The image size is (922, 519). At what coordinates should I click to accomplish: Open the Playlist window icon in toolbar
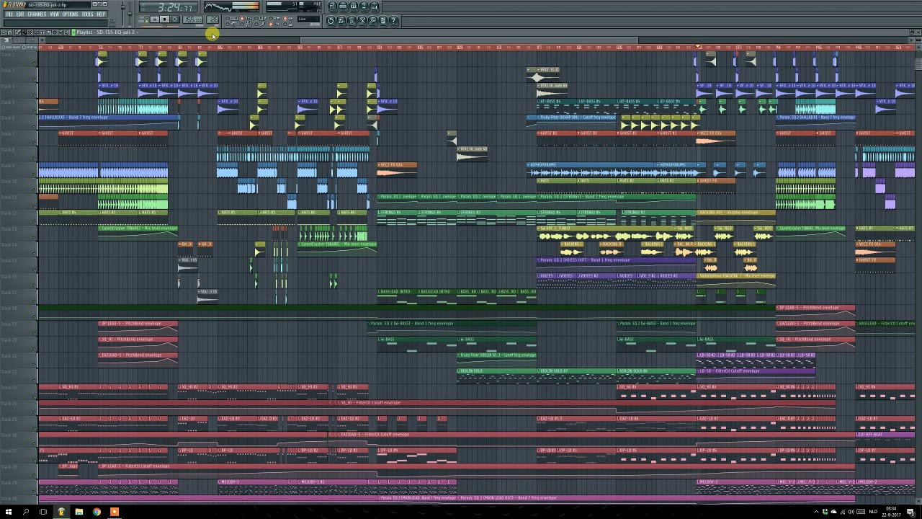pos(333,6)
